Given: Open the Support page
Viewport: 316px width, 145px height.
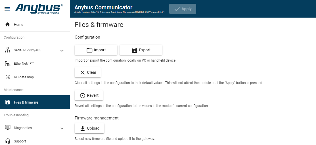Looking at the screenshot, I should click(35, 141).
